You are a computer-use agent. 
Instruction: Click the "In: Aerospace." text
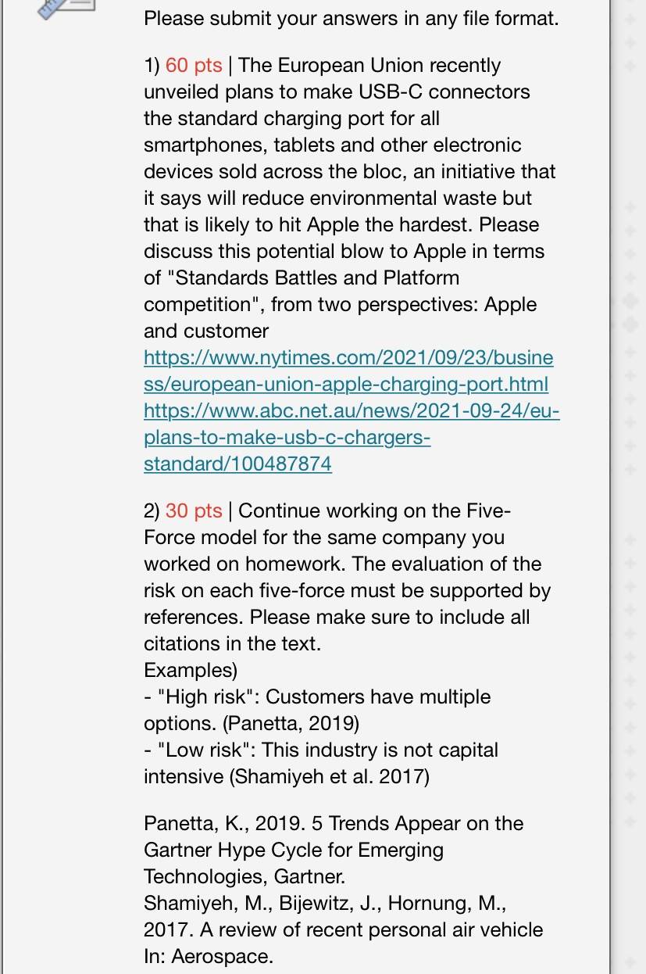[x=209, y=957]
